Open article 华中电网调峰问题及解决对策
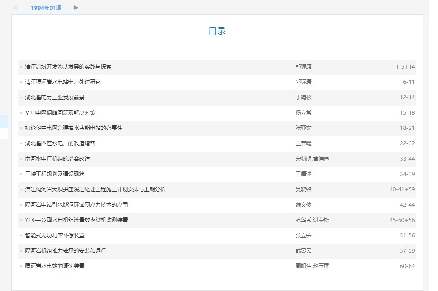The height and width of the screenshot is (291, 438). [x=60, y=113]
